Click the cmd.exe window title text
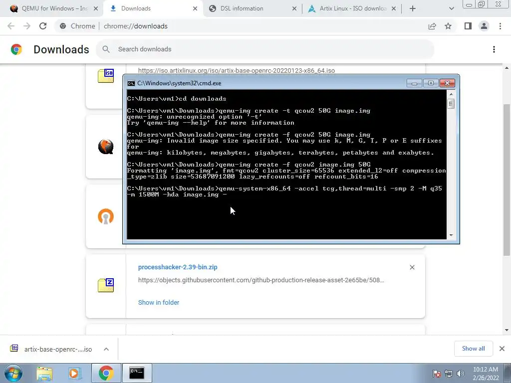The height and width of the screenshot is (383, 511). click(179, 83)
